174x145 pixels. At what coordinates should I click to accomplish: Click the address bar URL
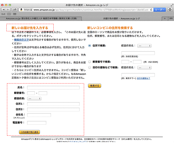pyautogui.click(x=91, y=10)
